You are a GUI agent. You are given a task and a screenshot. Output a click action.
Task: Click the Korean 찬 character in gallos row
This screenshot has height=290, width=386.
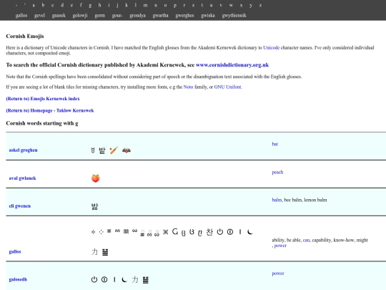209,232
